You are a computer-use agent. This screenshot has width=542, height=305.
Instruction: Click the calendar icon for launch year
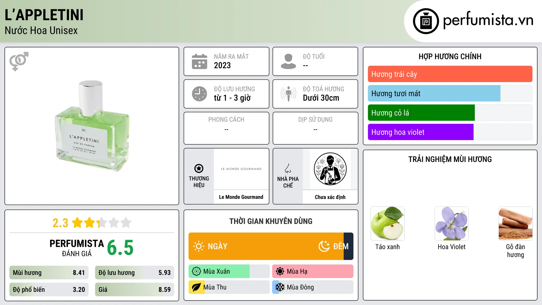(x=200, y=61)
